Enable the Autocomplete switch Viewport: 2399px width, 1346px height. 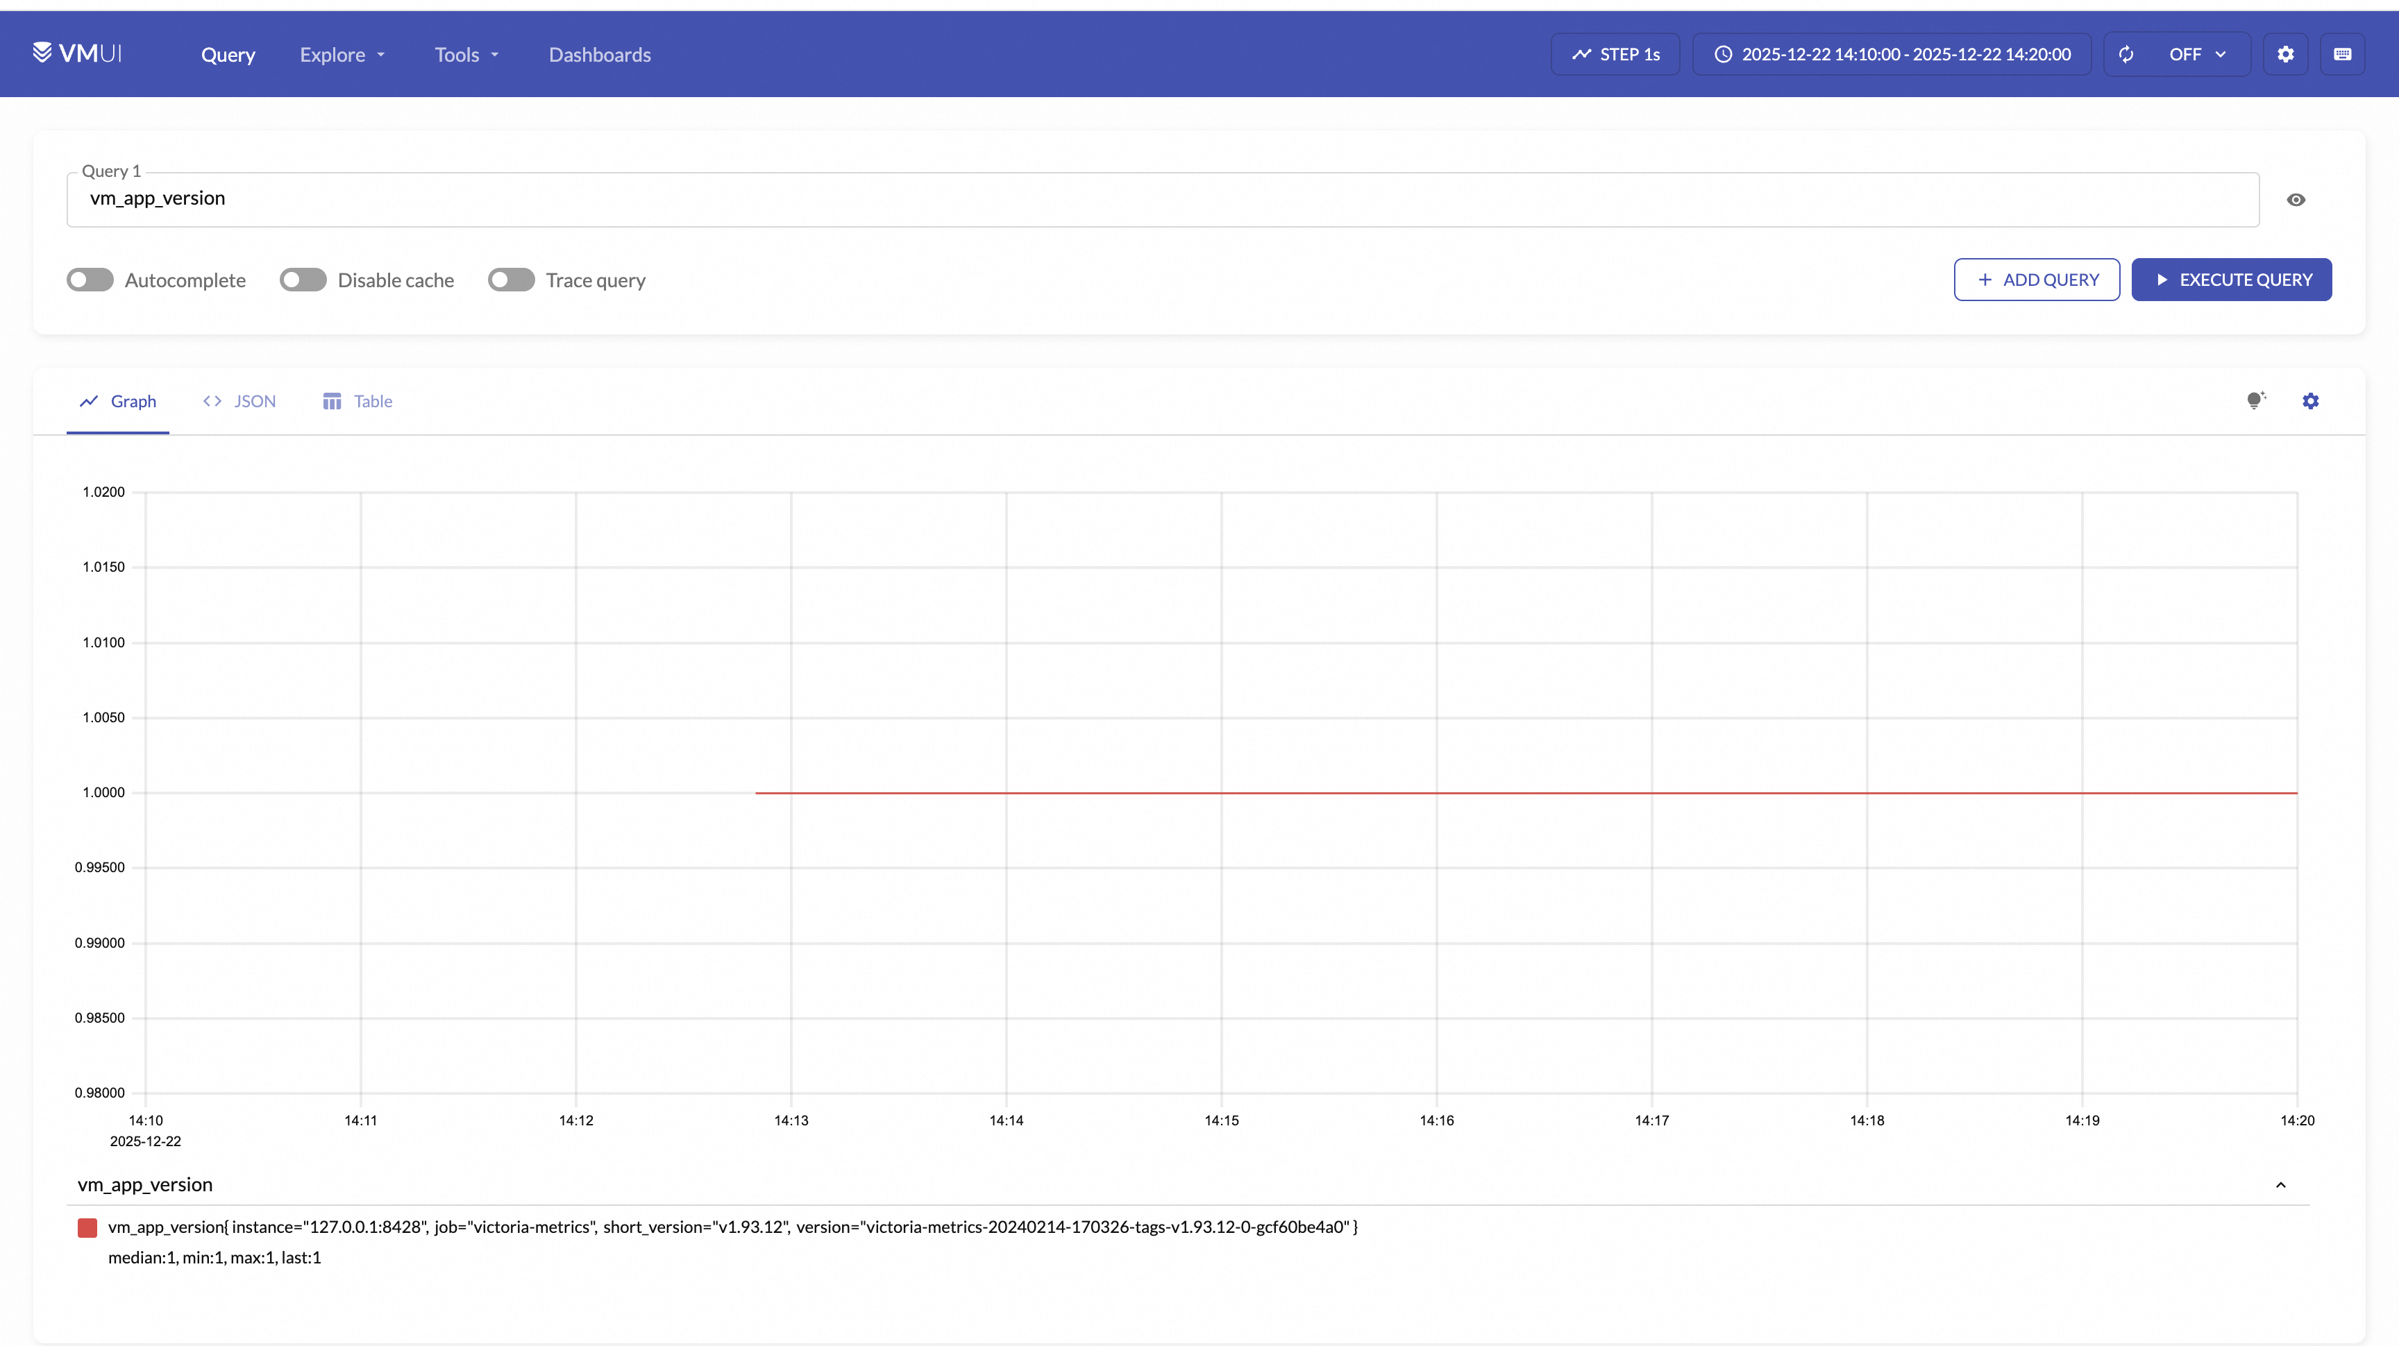click(90, 280)
